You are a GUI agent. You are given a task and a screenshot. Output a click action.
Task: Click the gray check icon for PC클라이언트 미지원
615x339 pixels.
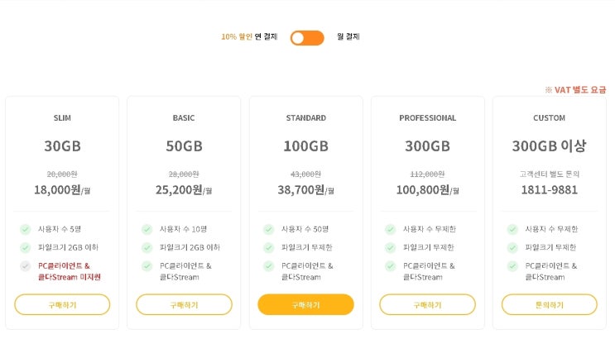[25, 266]
